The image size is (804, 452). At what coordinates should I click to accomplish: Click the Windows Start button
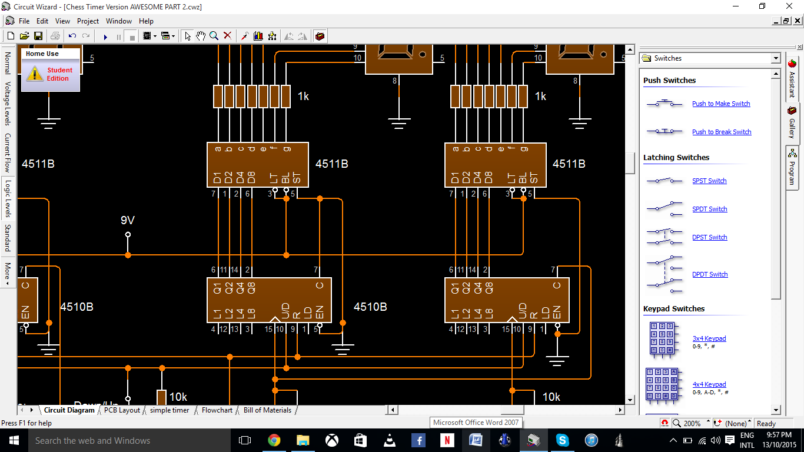click(14, 440)
